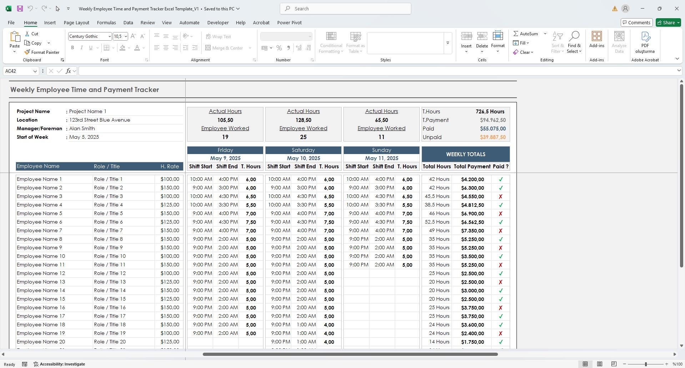This screenshot has height=368, width=685.
Task: Click the Increase Font Size icon
Action: point(133,36)
